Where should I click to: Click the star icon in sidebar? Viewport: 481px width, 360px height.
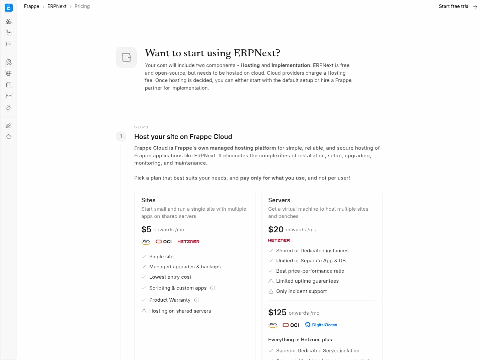coord(9,137)
